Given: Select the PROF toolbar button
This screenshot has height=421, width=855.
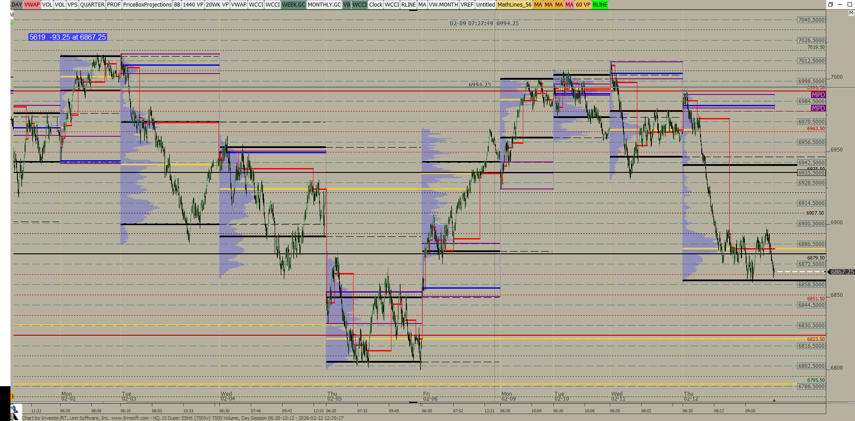Looking at the screenshot, I should (x=114, y=5).
